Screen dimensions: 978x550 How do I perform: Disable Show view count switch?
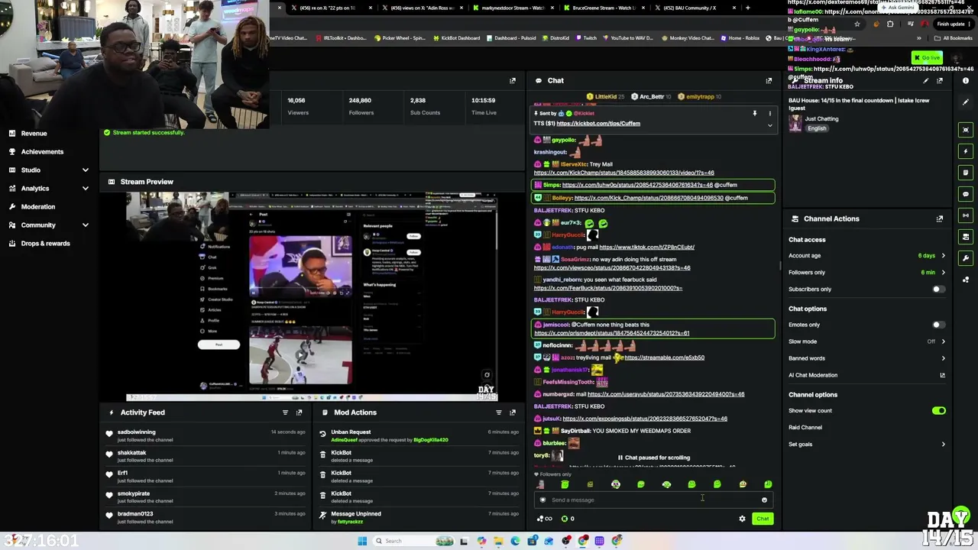(938, 411)
